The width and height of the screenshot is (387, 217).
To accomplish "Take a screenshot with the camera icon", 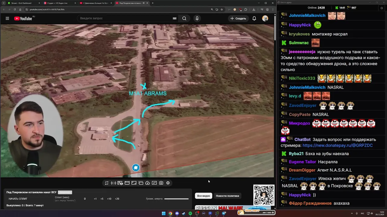I will coord(161,183).
